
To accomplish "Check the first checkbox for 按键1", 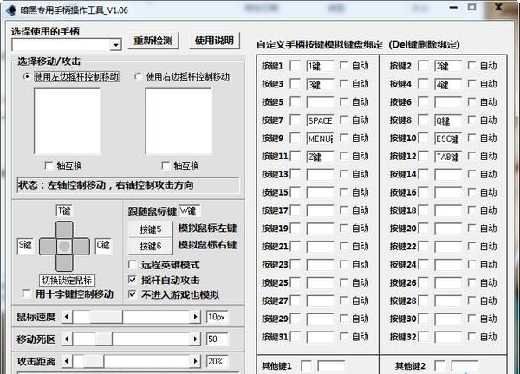I will click(x=295, y=65).
